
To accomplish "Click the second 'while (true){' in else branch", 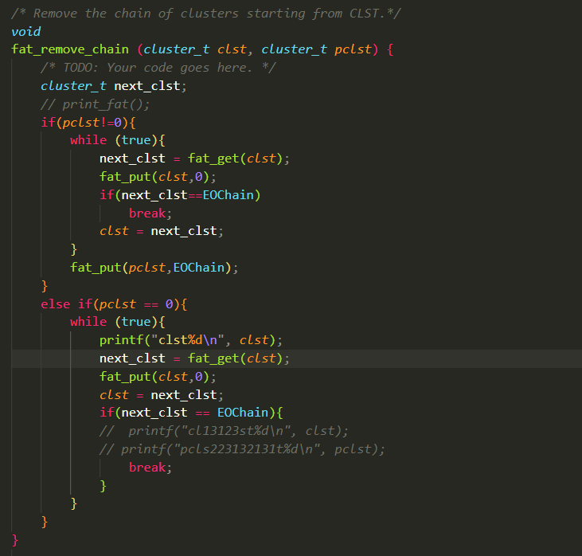I will click(x=117, y=322).
